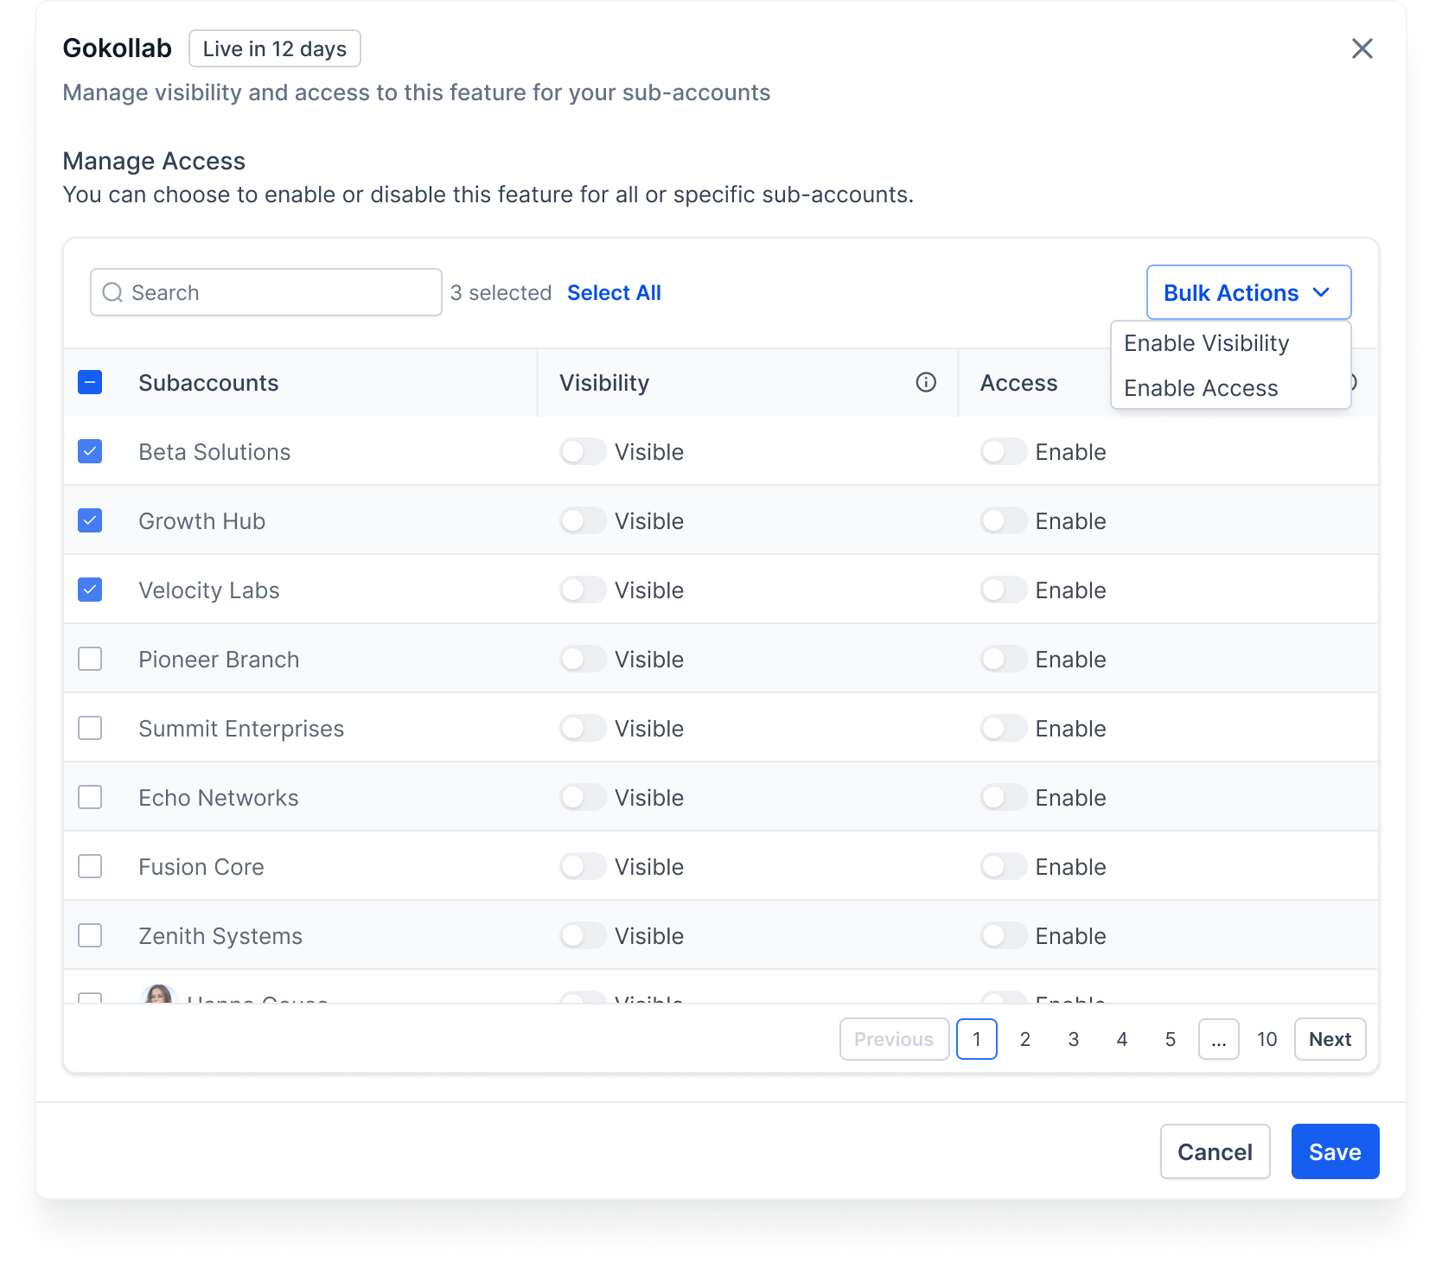Check the Pioneer Branch checkbox

point(90,659)
